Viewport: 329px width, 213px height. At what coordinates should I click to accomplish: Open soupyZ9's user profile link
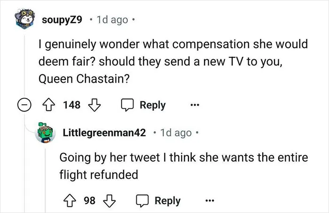62,20
